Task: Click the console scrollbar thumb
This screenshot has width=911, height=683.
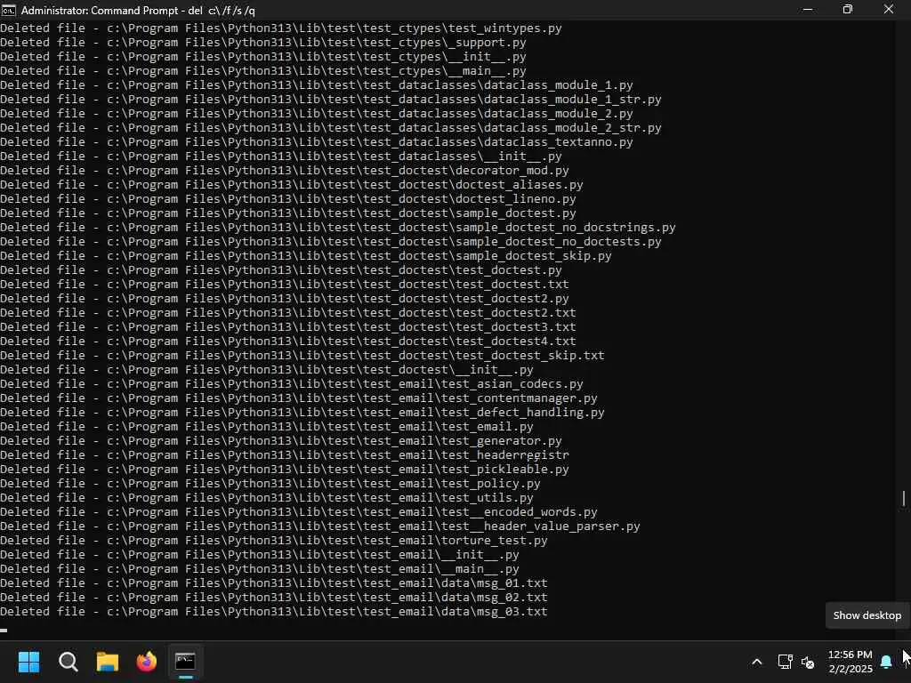Action: (904, 498)
